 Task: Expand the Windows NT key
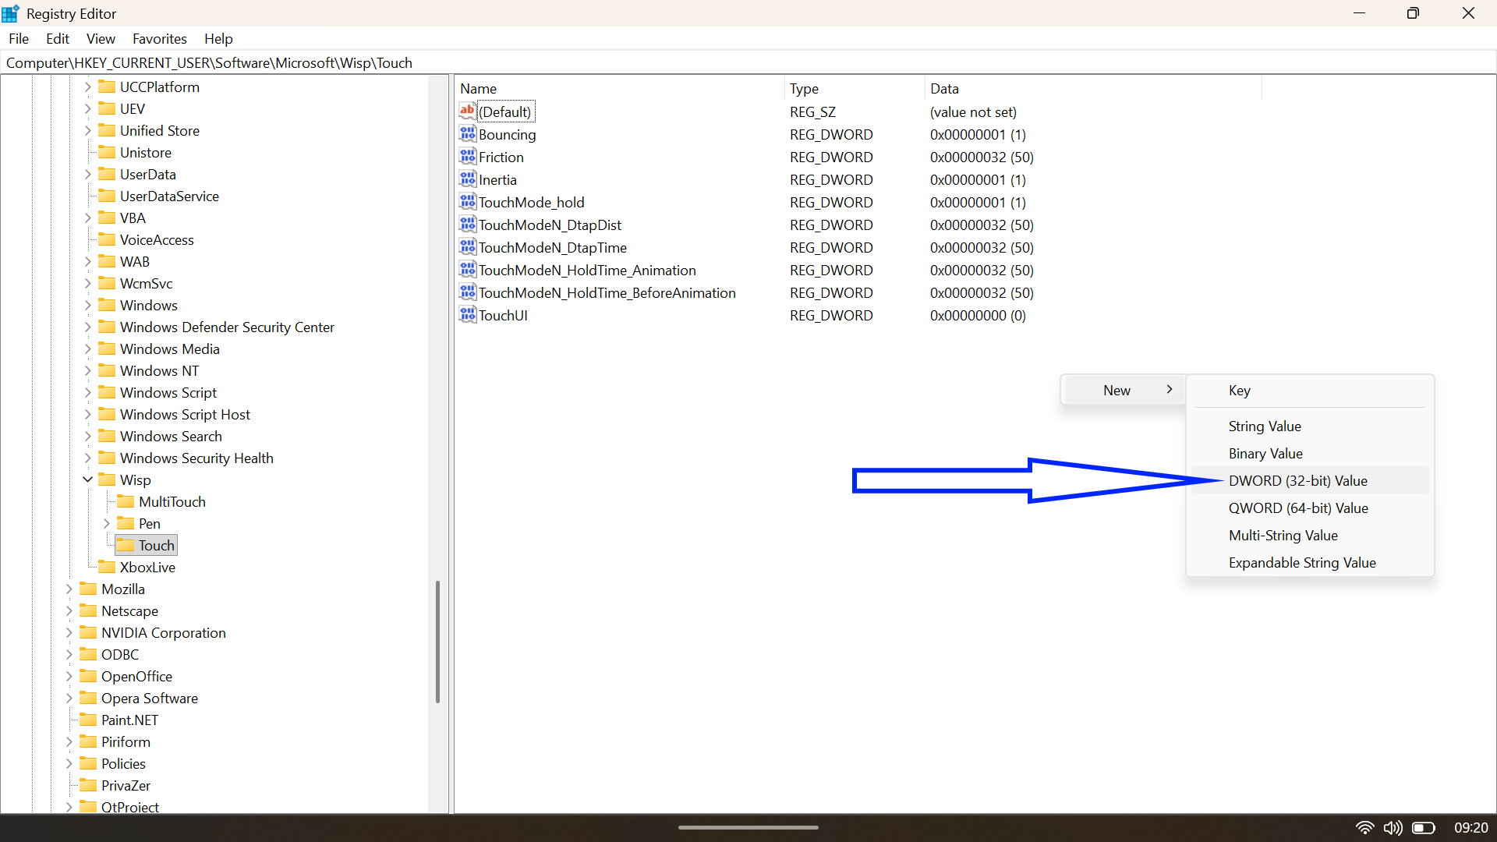click(x=87, y=370)
